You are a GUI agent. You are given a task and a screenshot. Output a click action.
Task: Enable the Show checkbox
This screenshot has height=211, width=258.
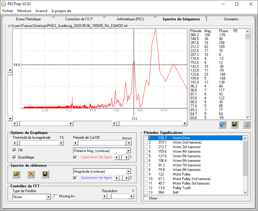(x=146, y=198)
